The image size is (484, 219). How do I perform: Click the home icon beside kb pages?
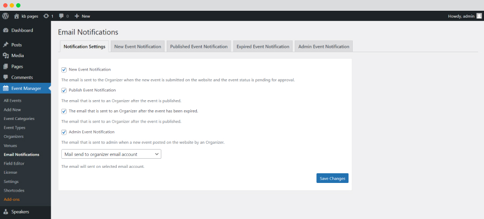[17, 16]
